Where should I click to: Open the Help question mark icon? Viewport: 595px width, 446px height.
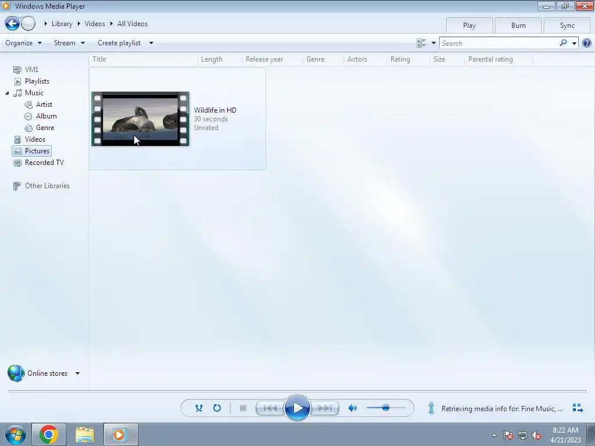(x=587, y=43)
